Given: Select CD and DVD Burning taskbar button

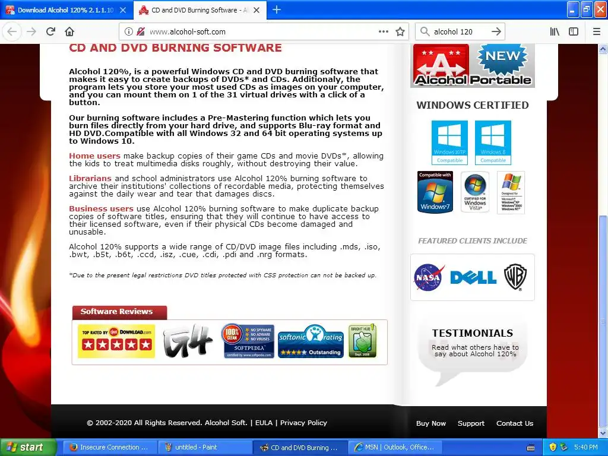Looking at the screenshot, I should [300, 447].
